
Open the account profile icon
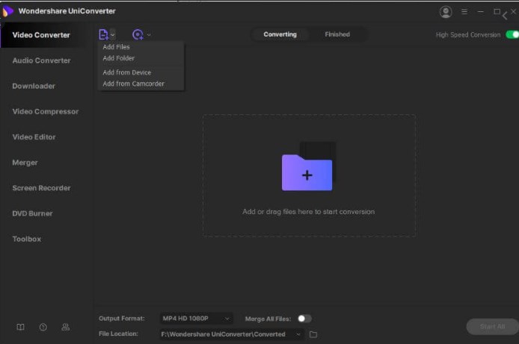[446, 12]
